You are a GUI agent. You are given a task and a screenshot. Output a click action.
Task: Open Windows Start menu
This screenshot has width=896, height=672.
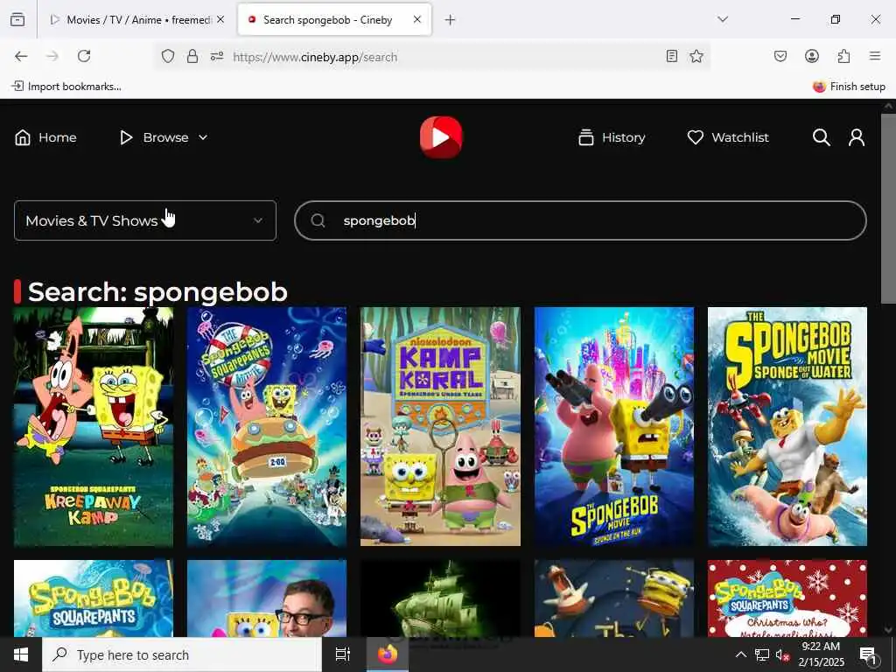pos(21,654)
